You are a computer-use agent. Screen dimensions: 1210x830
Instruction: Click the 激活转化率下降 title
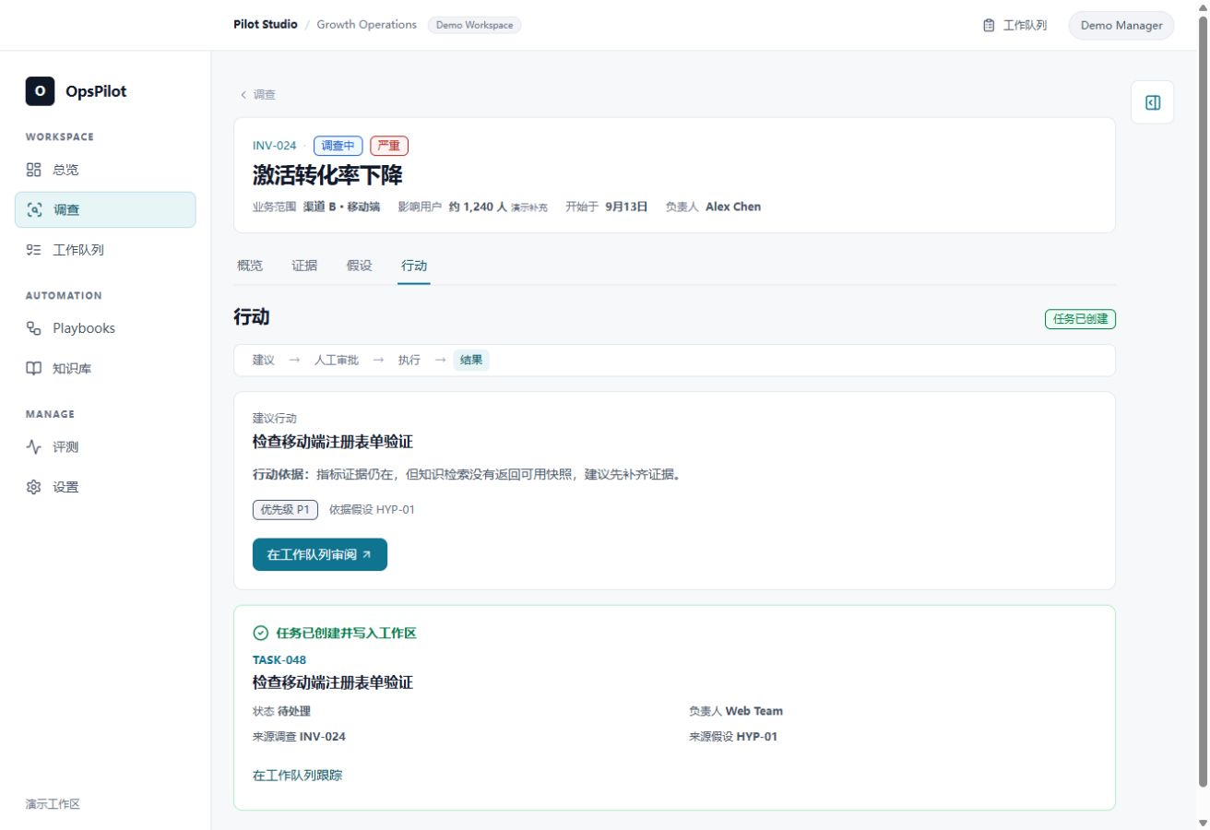coord(327,175)
